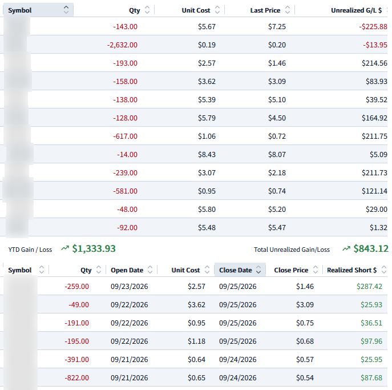
Task: Click sort arrows next to upper Qty
Action: pos(147,10)
